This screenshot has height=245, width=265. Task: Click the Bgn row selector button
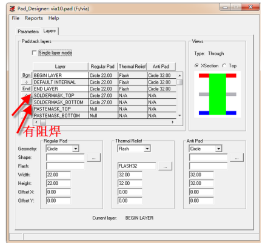26,75
